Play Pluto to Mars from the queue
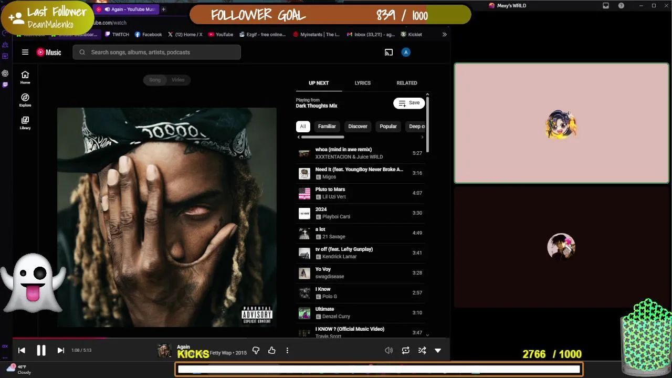Screen dimensions: 672x378 click(x=360, y=193)
